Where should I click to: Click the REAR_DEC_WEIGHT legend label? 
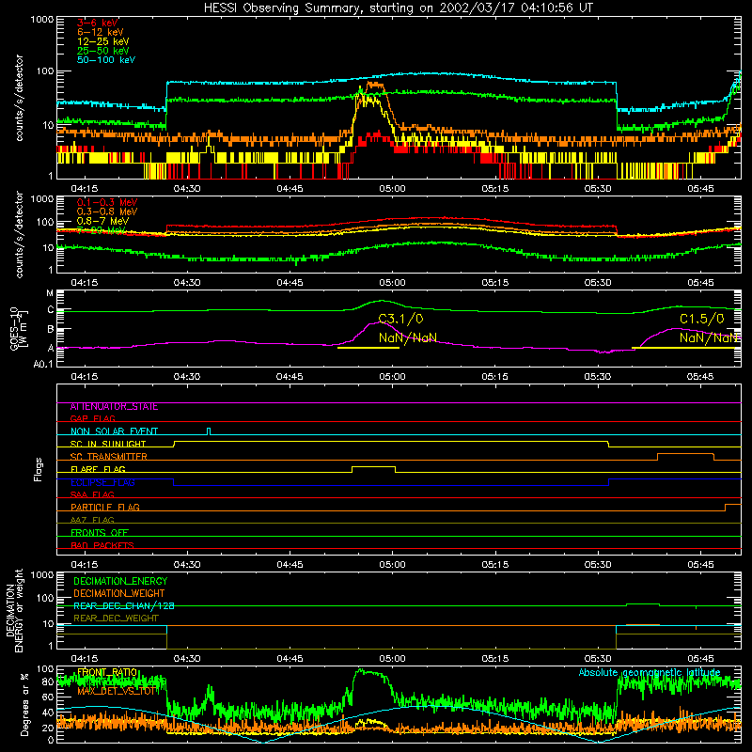[116, 619]
